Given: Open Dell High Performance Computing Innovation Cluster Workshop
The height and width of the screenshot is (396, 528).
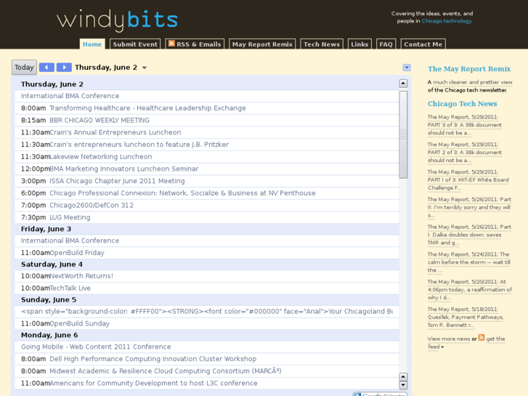Looking at the screenshot, I should tap(153, 359).
